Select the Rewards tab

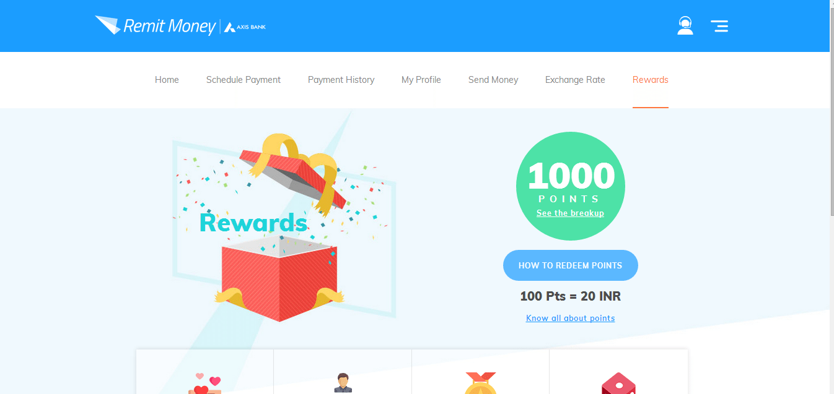651,80
